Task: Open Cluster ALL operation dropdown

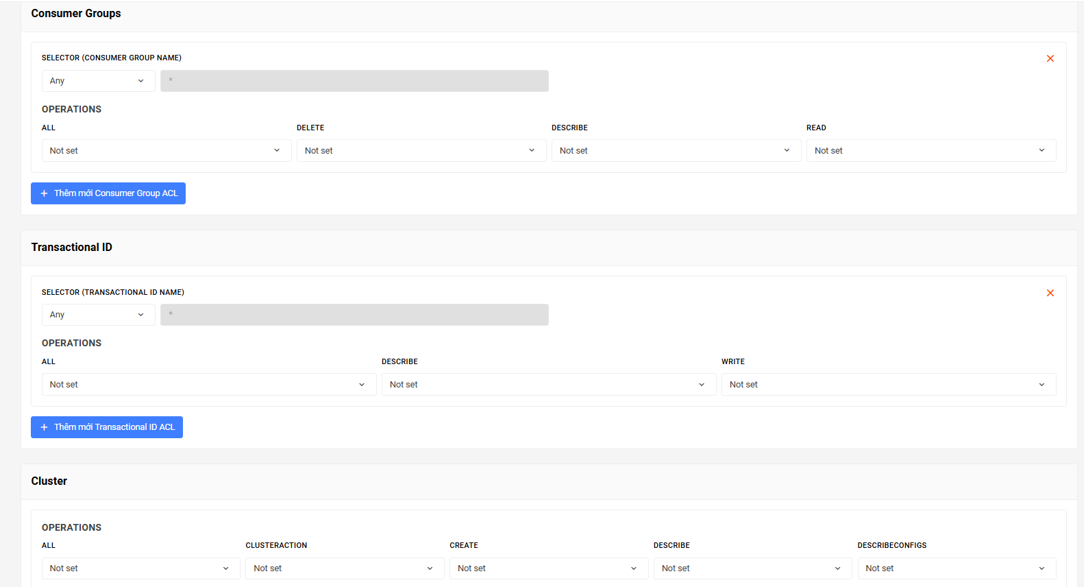Action: pos(141,568)
